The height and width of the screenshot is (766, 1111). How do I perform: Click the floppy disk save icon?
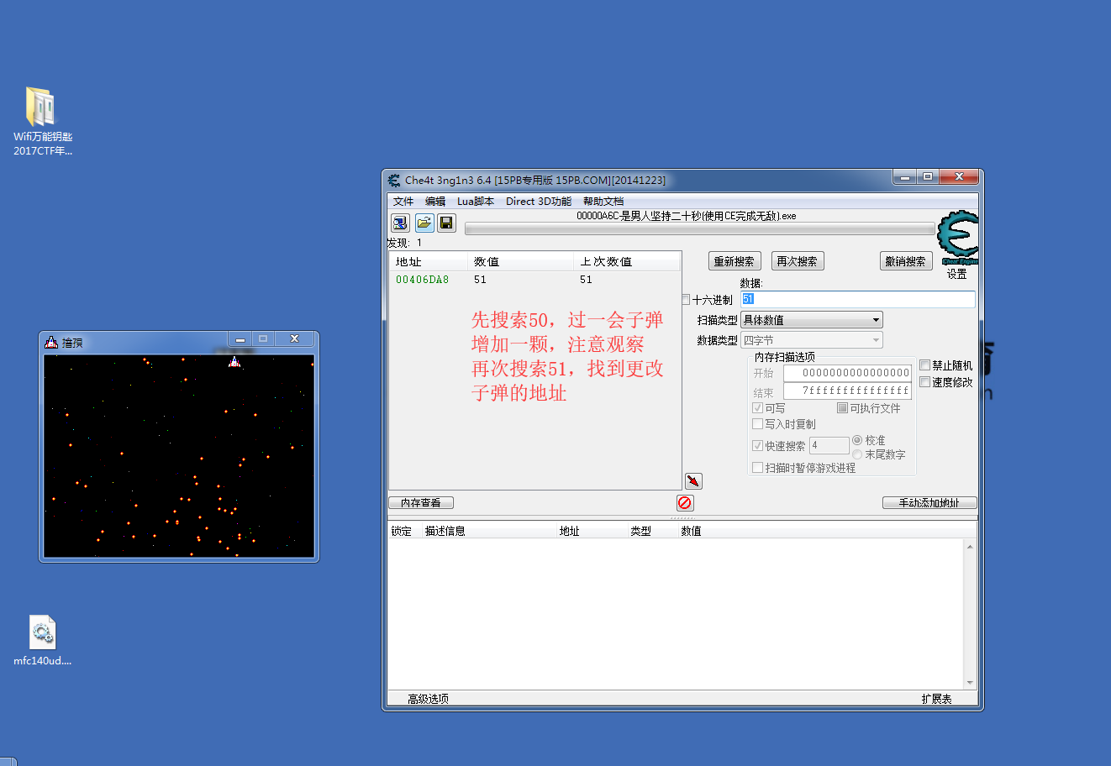coord(446,223)
